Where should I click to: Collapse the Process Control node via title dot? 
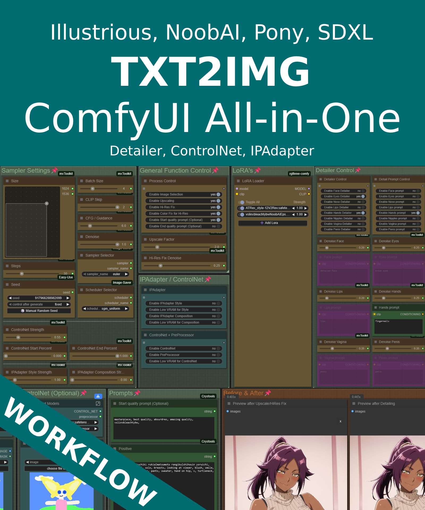click(145, 181)
